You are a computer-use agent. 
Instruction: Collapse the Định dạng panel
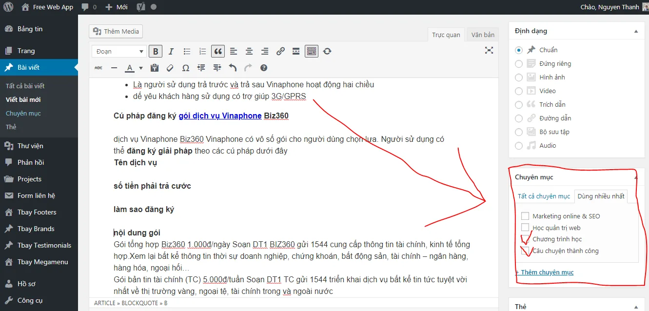pos(636,31)
